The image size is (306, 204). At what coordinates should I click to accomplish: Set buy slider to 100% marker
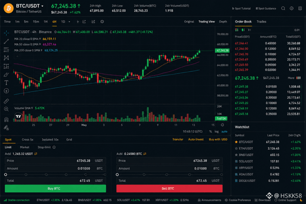[105, 174]
